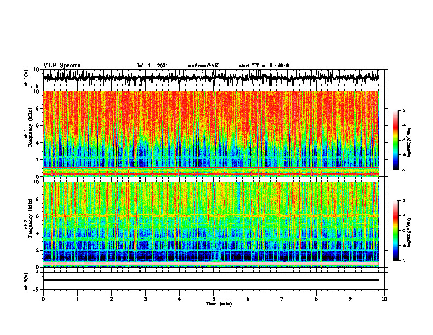Screen dimensions: 433x335
Task: Click the ch.1 spectrogram panel
Action: (210, 134)
